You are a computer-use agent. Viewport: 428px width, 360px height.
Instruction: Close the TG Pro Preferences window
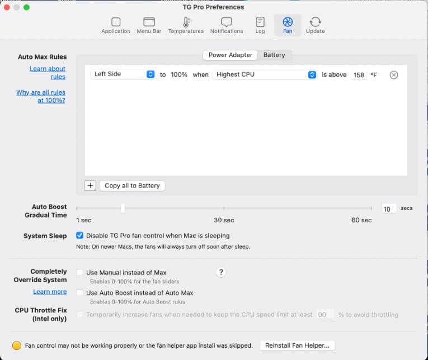point(7,7)
